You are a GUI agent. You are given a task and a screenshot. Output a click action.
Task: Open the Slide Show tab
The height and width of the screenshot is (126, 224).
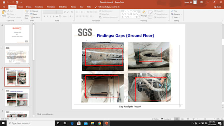pyautogui.click(x=63, y=7)
